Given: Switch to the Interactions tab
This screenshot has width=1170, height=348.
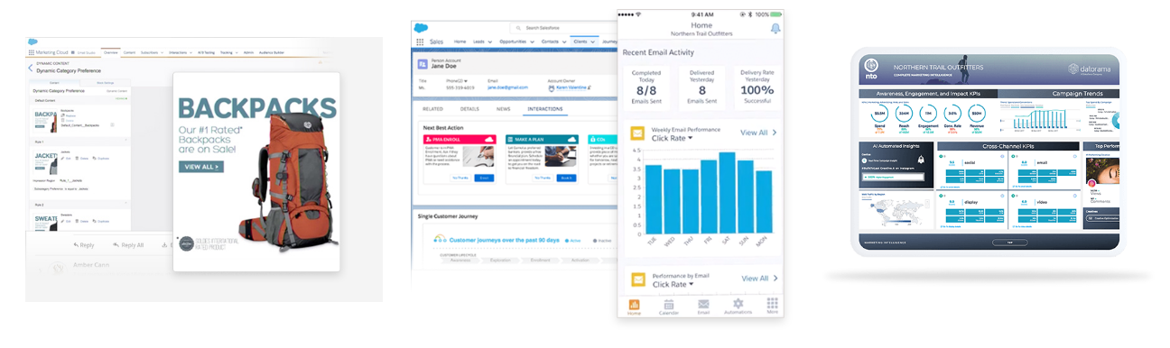Looking at the screenshot, I should tap(544, 108).
